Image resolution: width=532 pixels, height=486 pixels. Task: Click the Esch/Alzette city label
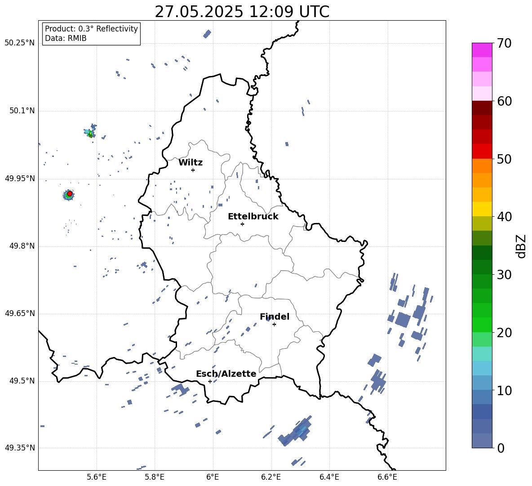coord(226,374)
